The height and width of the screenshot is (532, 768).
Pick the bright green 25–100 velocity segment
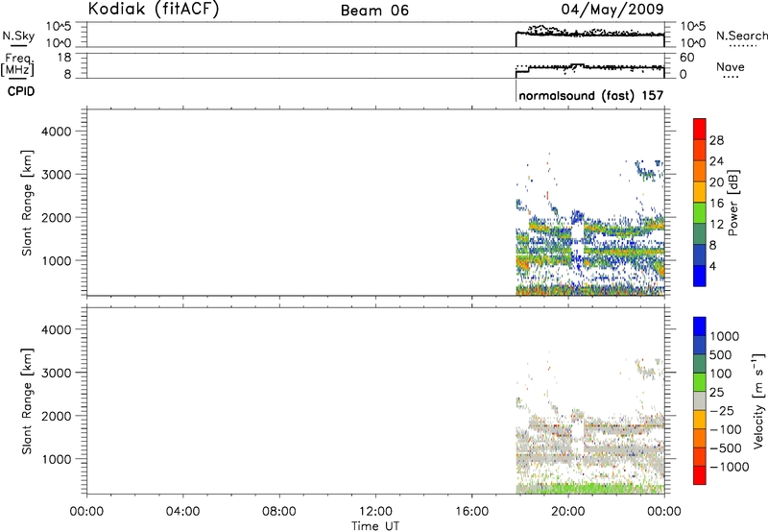pyautogui.click(x=700, y=382)
